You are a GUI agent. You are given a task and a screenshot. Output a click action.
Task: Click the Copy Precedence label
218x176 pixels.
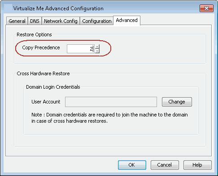click(41, 47)
